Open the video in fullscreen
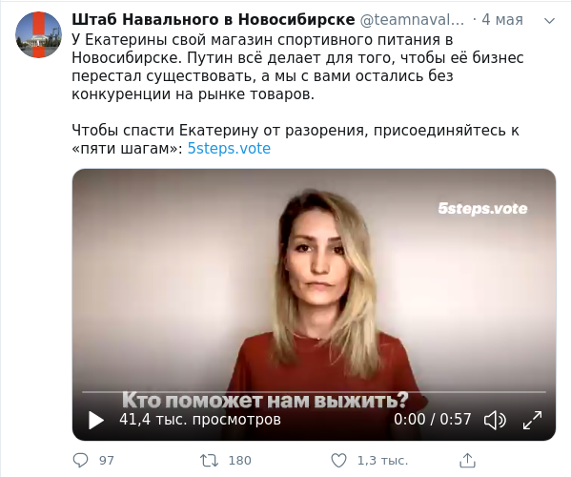The height and width of the screenshot is (477, 571). point(533,420)
